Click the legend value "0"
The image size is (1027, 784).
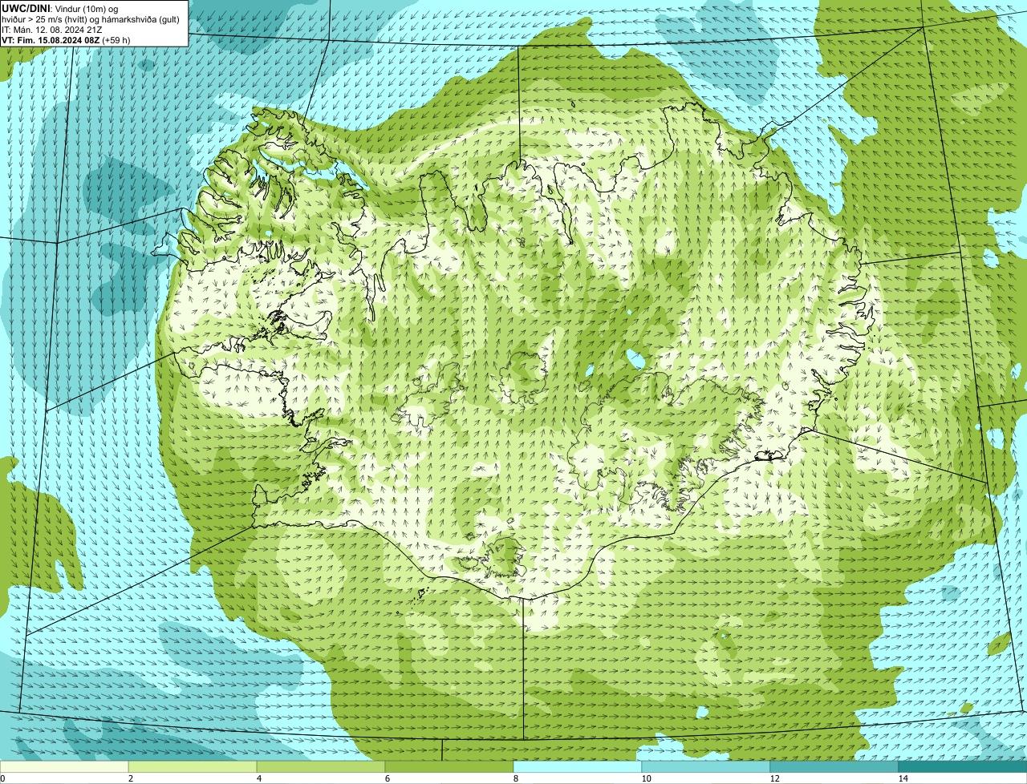click(x=2, y=778)
